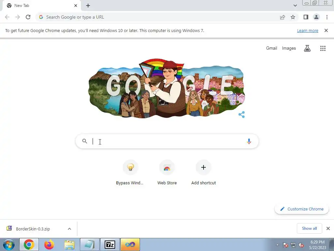Open notepad app in taskbar
The width and height of the screenshot is (334, 251).
[90, 244]
